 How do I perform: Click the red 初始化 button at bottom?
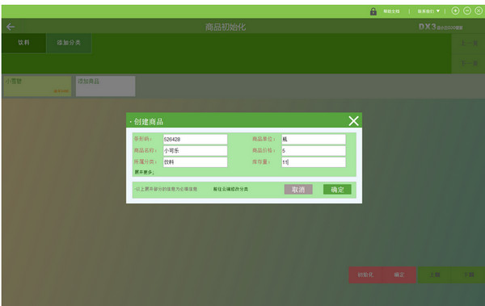pos(365,275)
